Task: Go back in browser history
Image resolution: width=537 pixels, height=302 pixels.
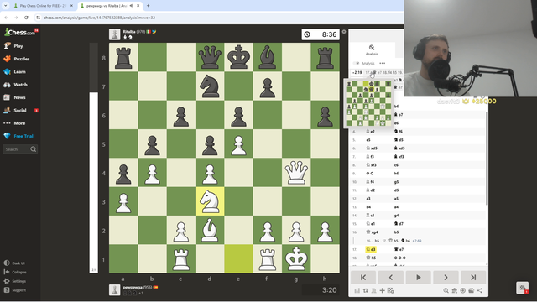Action: pyautogui.click(x=6, y=18)
